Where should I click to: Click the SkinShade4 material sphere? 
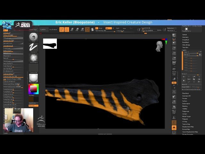tap(33, 79)
